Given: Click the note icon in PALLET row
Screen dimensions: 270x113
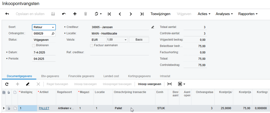Looking at the screenshot, I should 15,108.
